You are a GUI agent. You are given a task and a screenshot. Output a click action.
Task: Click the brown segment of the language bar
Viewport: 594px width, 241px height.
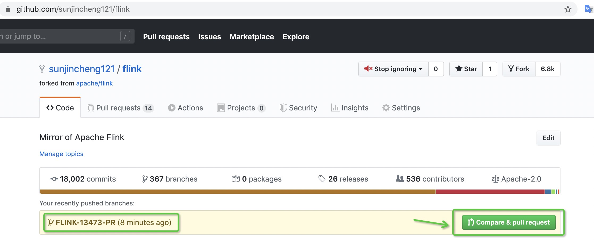tap(238, 192)
